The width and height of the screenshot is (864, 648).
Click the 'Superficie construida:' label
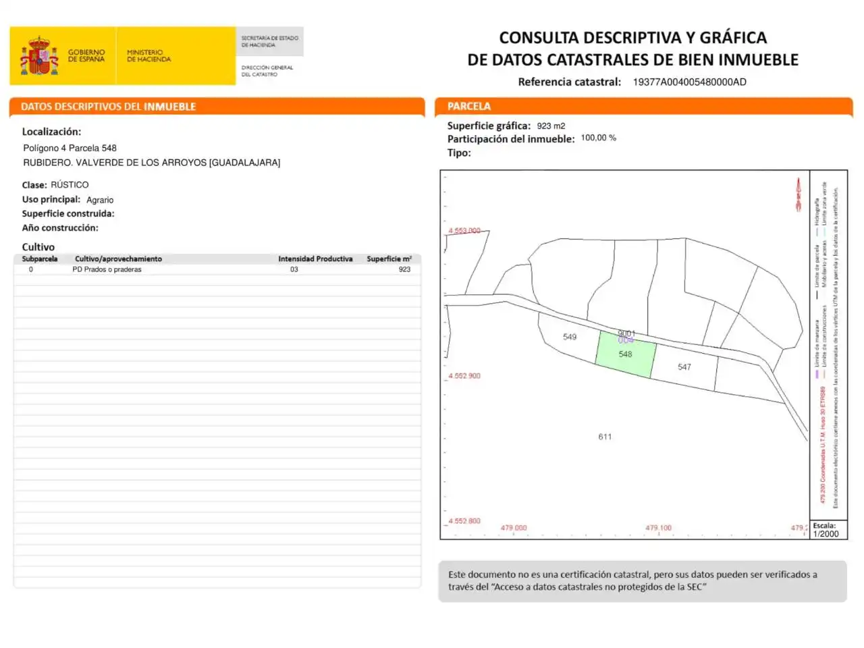68,213
